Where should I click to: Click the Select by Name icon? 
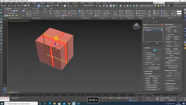pos(28,6)
